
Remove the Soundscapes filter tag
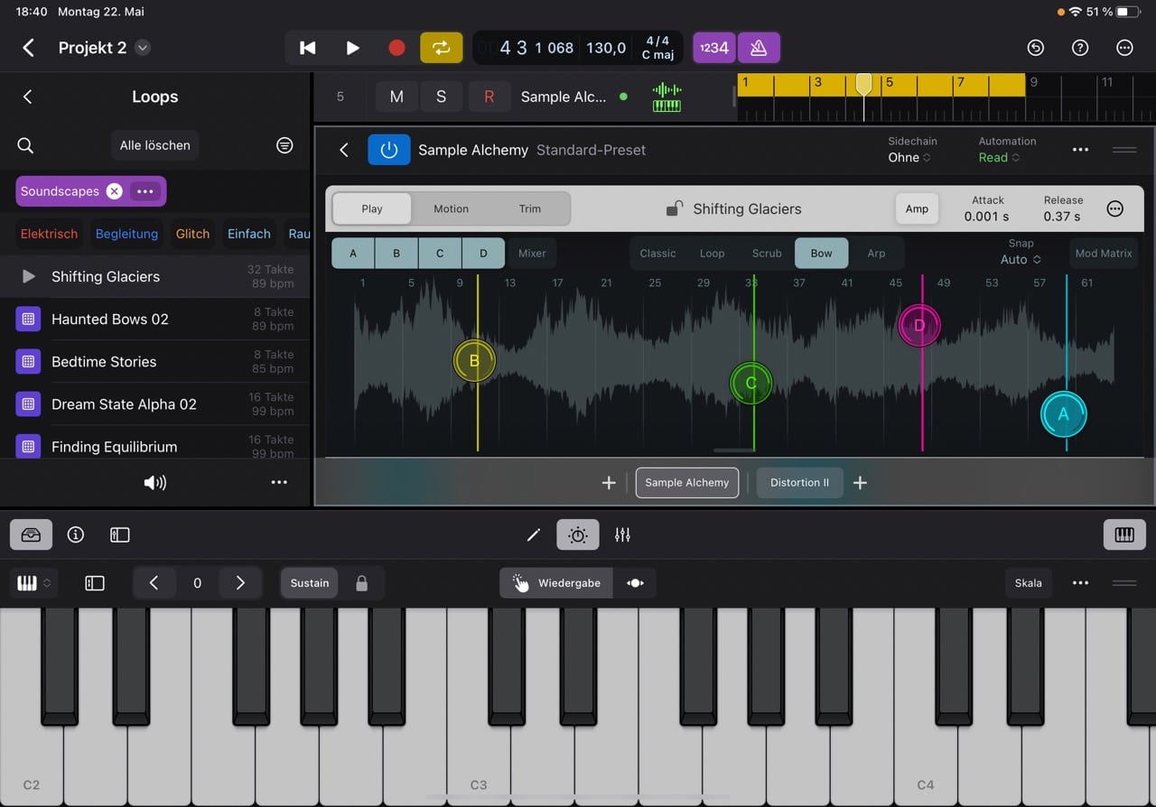pyautogui.click(x=114, y=191)
